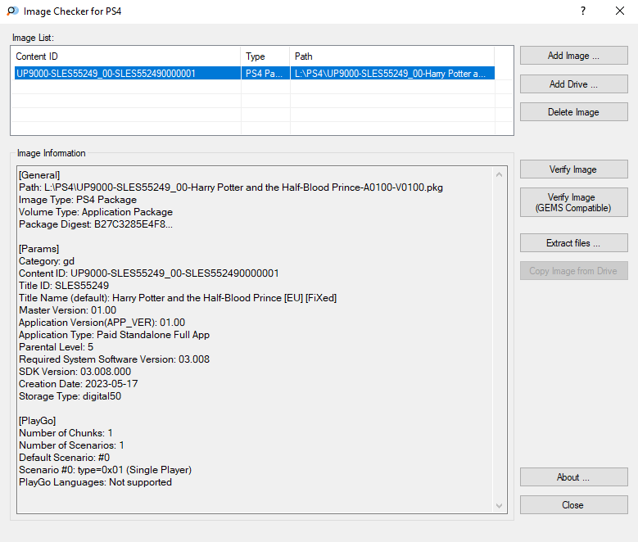Image resolution: width=638 pixels, height=542 pixels.
Task: Click the information scrollbar down arrow
Action: (x=500, y=506)
